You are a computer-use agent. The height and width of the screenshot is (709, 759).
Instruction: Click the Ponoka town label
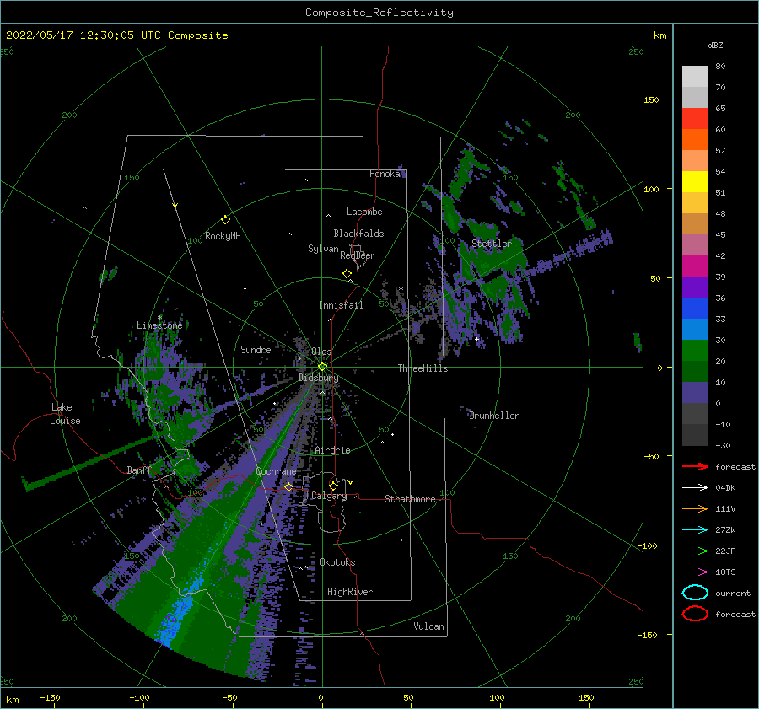[385, 174]
